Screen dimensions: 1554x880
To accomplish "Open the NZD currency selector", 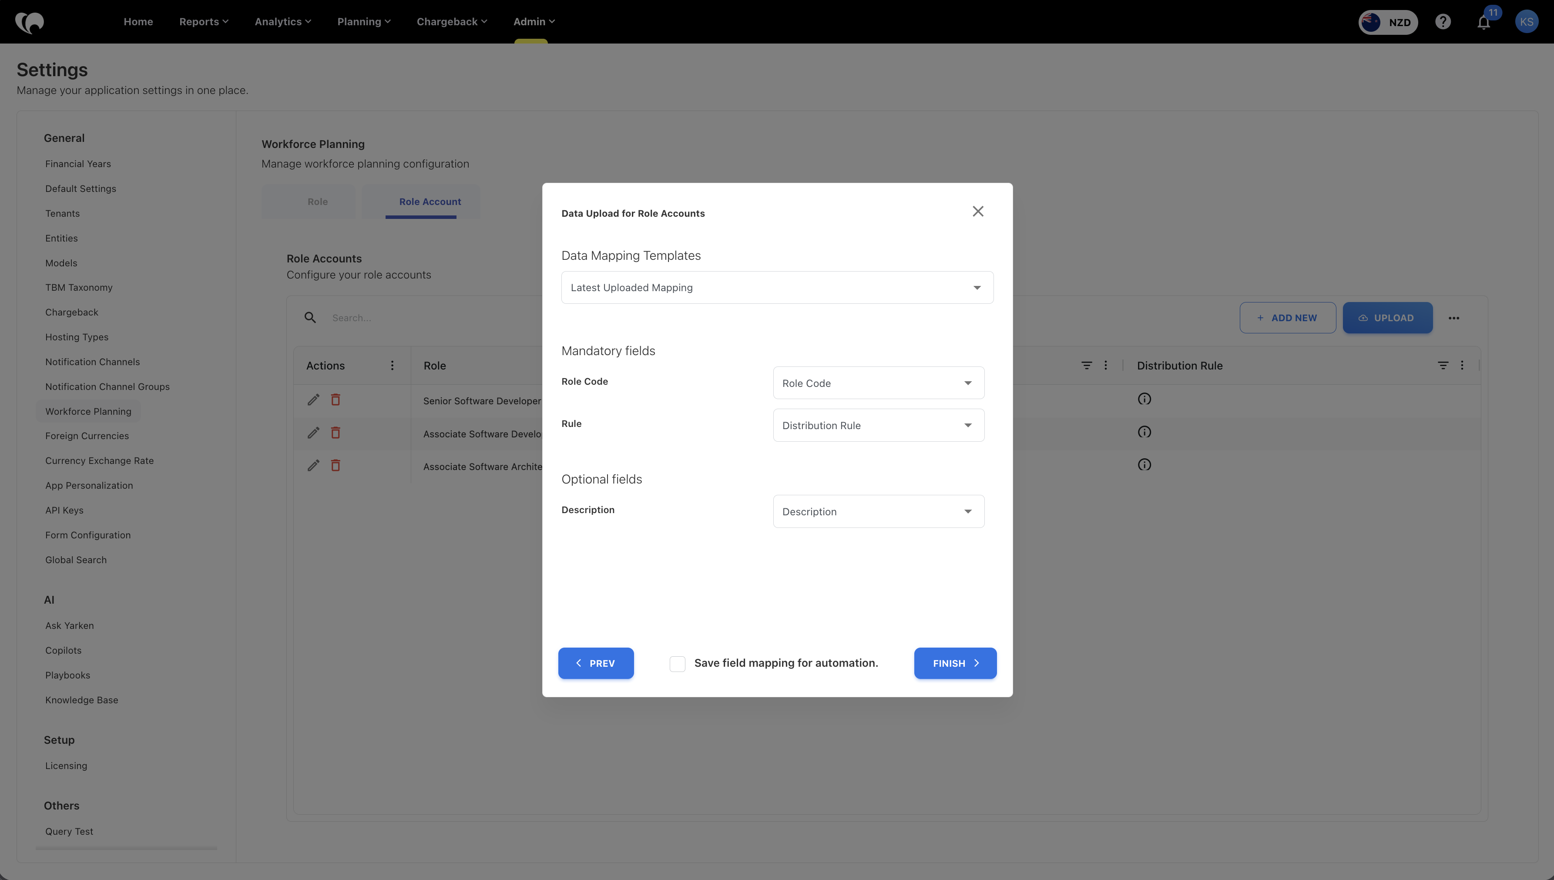I will 1388,22.
